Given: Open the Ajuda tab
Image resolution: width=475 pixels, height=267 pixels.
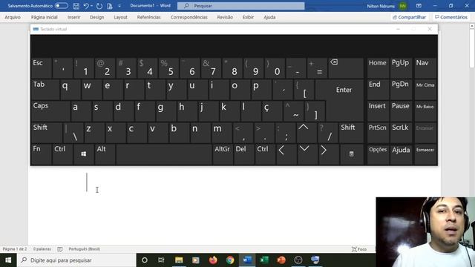Looking at the screenshot, I should coord(269,17).
